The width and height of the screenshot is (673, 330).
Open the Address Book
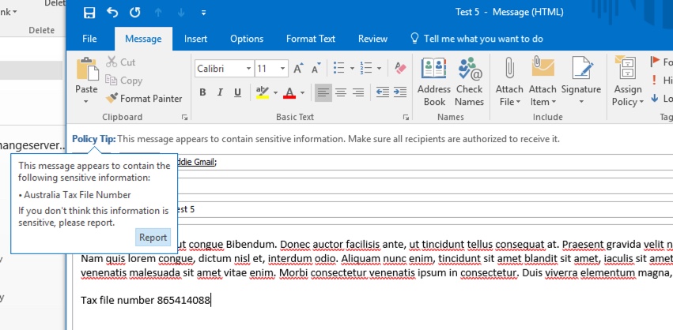click(x=434, y=81)
